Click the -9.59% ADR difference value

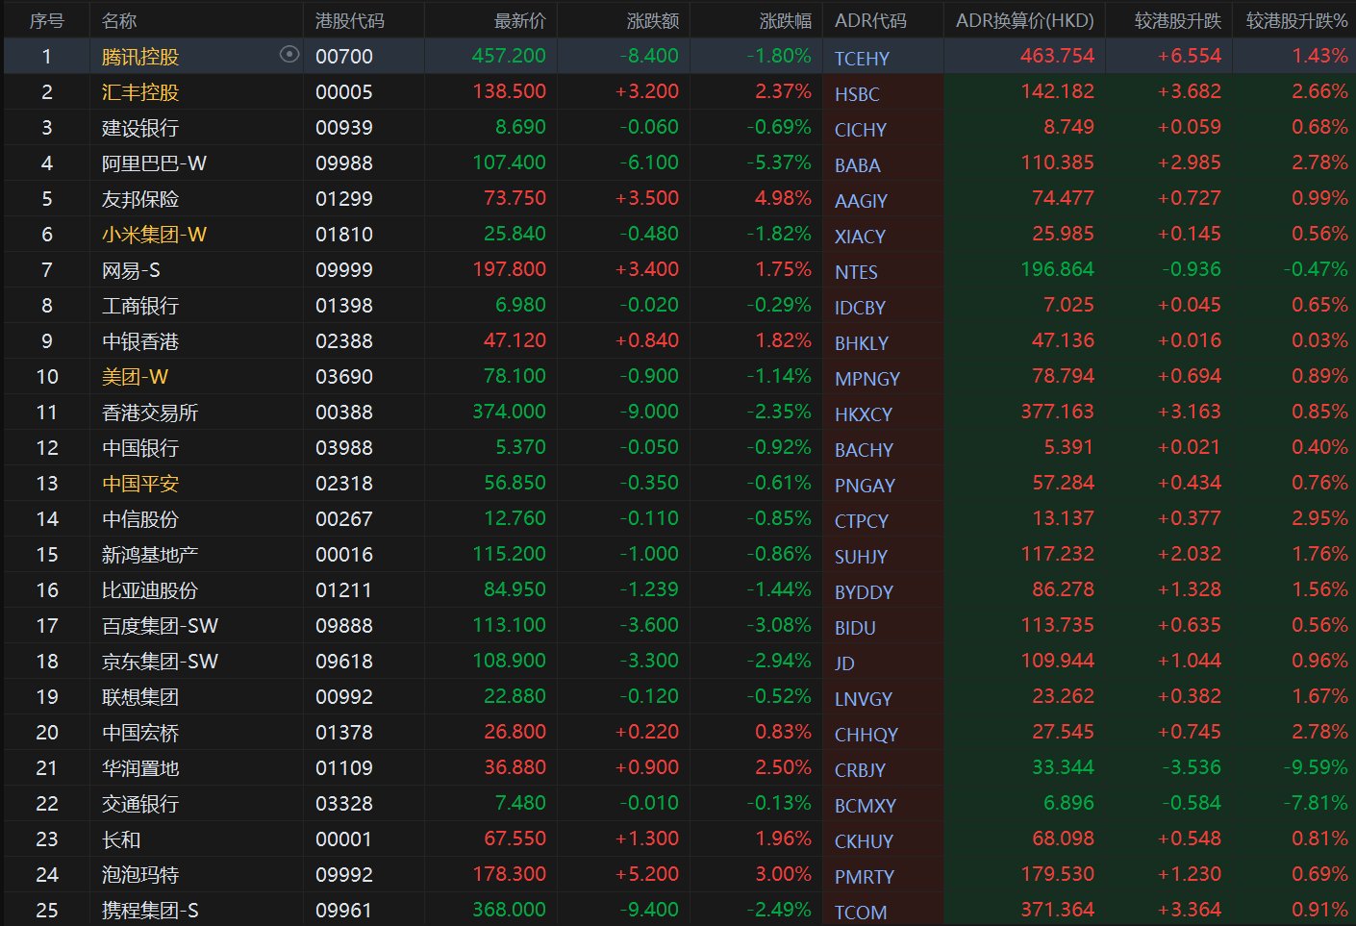pos(1315,767)
